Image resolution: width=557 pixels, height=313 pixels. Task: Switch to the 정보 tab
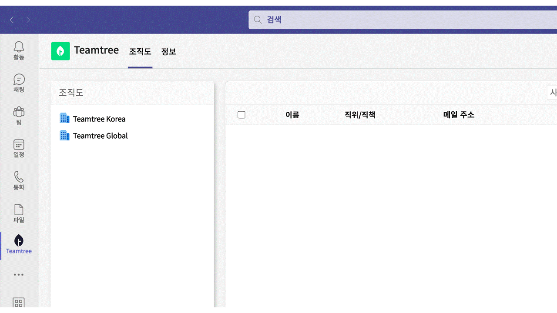[168, 51]
